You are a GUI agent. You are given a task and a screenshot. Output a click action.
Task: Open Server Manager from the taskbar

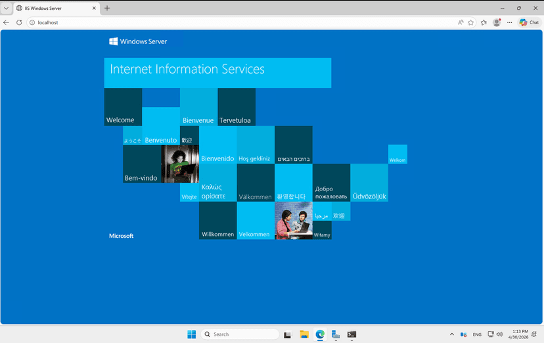tap(336, 334)
